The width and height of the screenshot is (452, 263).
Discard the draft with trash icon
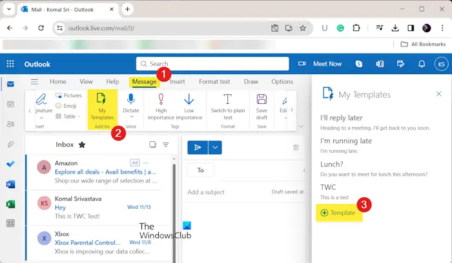296,148
